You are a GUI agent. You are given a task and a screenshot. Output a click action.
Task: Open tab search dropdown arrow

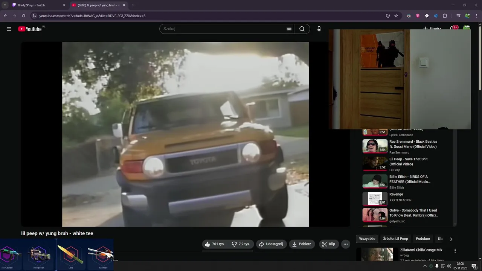pyautogui.click(x=5, y=5)
